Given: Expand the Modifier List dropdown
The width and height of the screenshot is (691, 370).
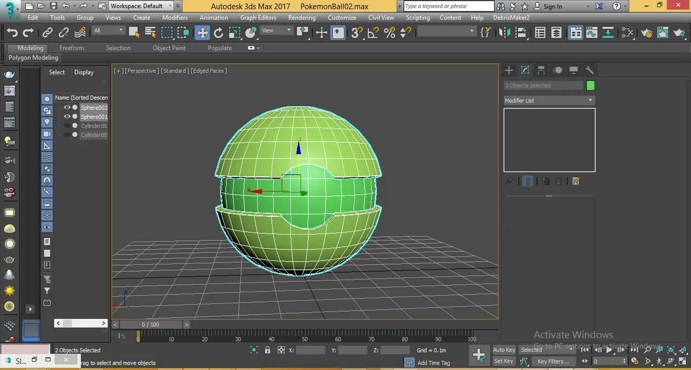Looking at the screenshot, I should click(x=549, y=100).
